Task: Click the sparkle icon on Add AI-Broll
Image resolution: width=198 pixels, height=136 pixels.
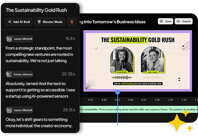Action: coord(10,22)
